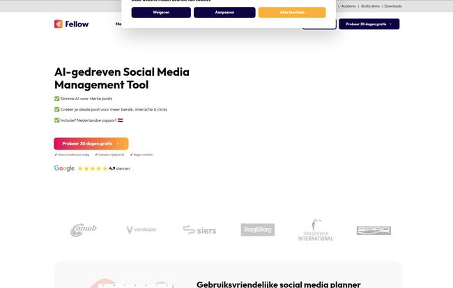
Task: Click the Weigeren cookie button
Action: [x=161, y=13]
